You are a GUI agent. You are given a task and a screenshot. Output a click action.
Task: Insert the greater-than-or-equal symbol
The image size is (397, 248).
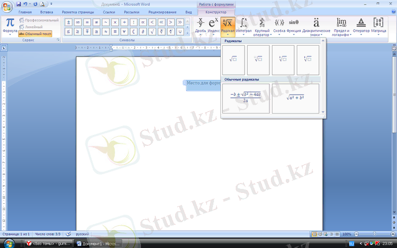(78, 32)
